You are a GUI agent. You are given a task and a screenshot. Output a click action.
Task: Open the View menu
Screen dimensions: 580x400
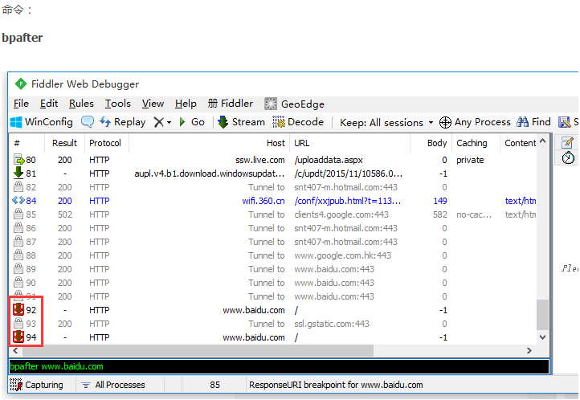(153, 104)
